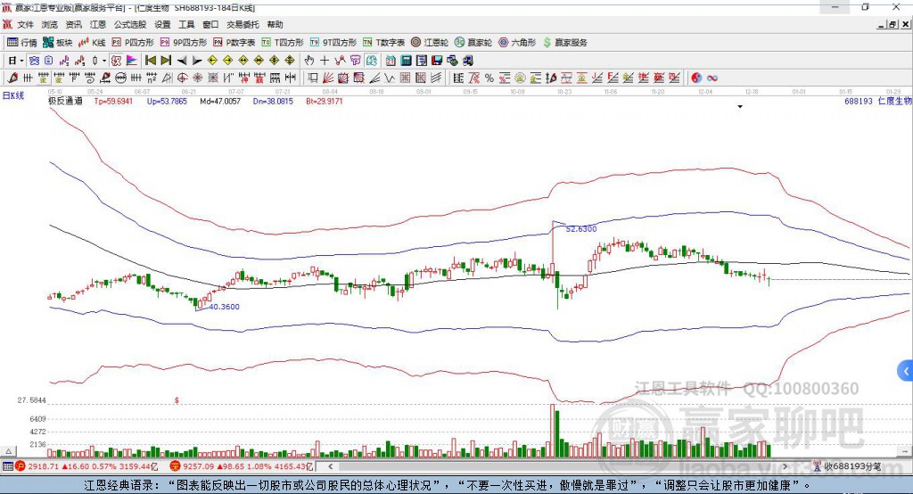
Task: Open the 江恩 menu
Action: [98, 24]
